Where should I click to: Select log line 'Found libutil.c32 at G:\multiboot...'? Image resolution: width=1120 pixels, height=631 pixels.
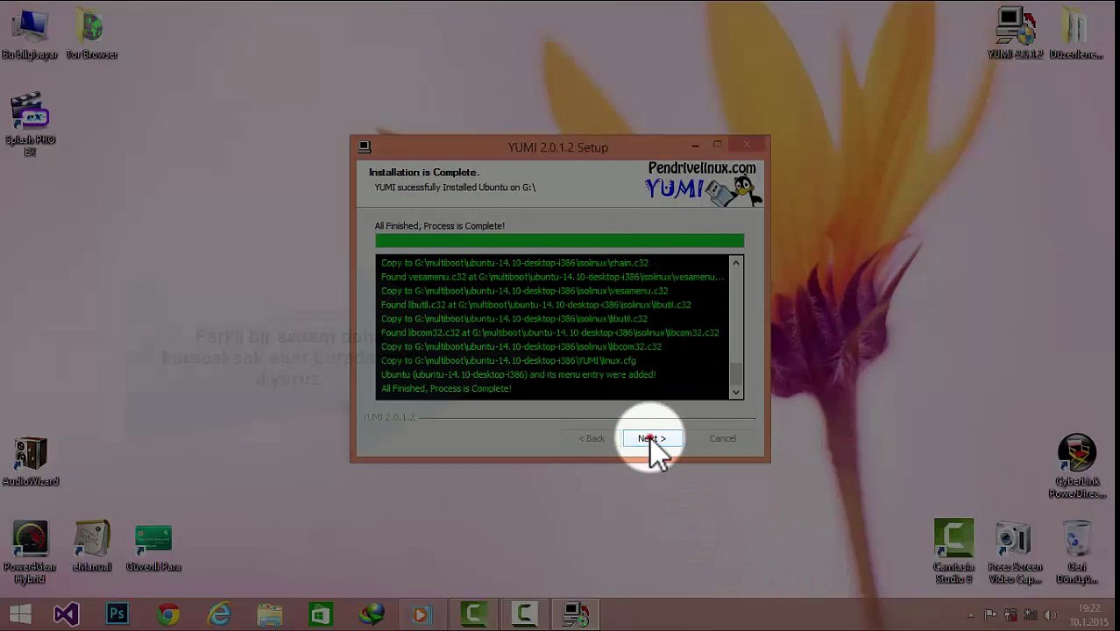pos(535,305)
